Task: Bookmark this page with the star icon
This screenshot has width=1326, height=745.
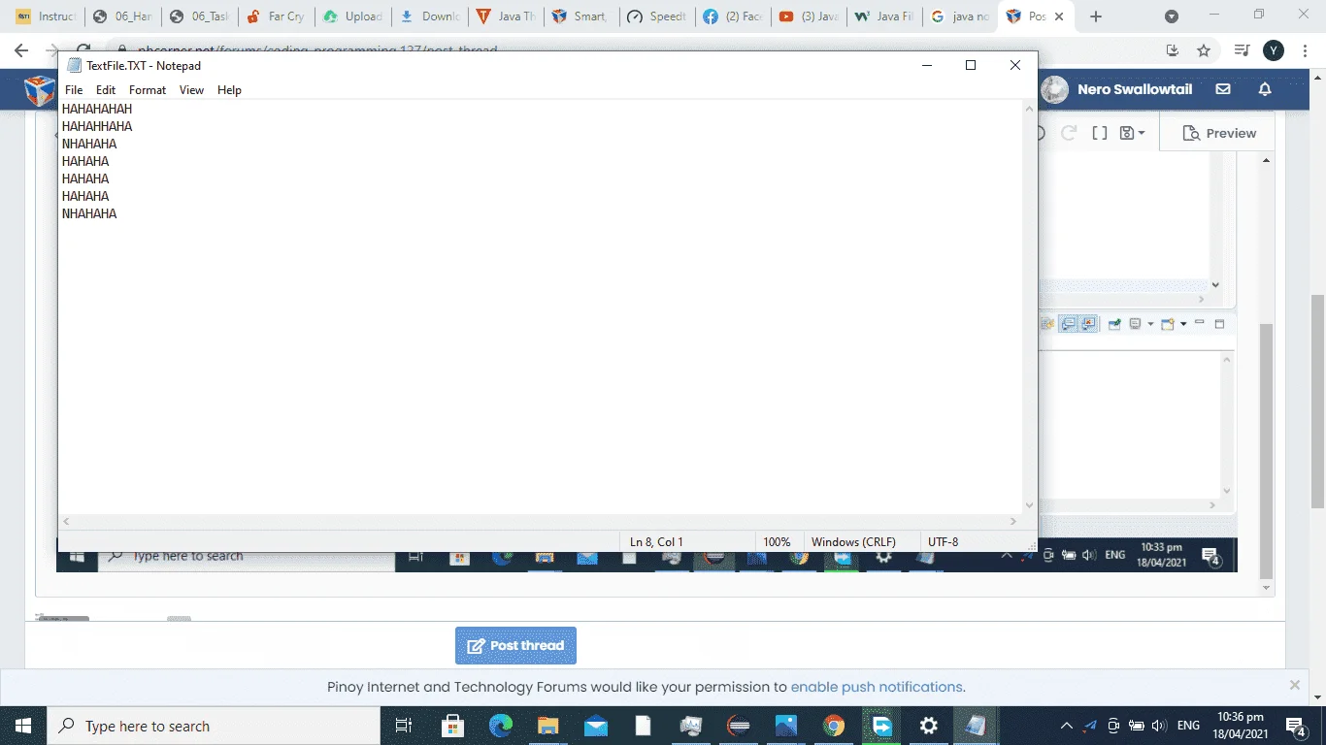Action: (x=1204, y=50)
